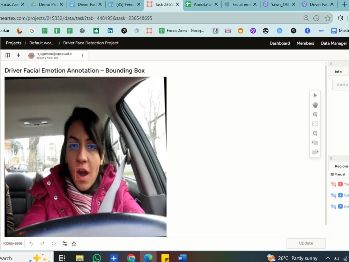Viewport: 349px width, 262px height.
Task: Show hidden system tray icons chevron
Action: point(328,258)
